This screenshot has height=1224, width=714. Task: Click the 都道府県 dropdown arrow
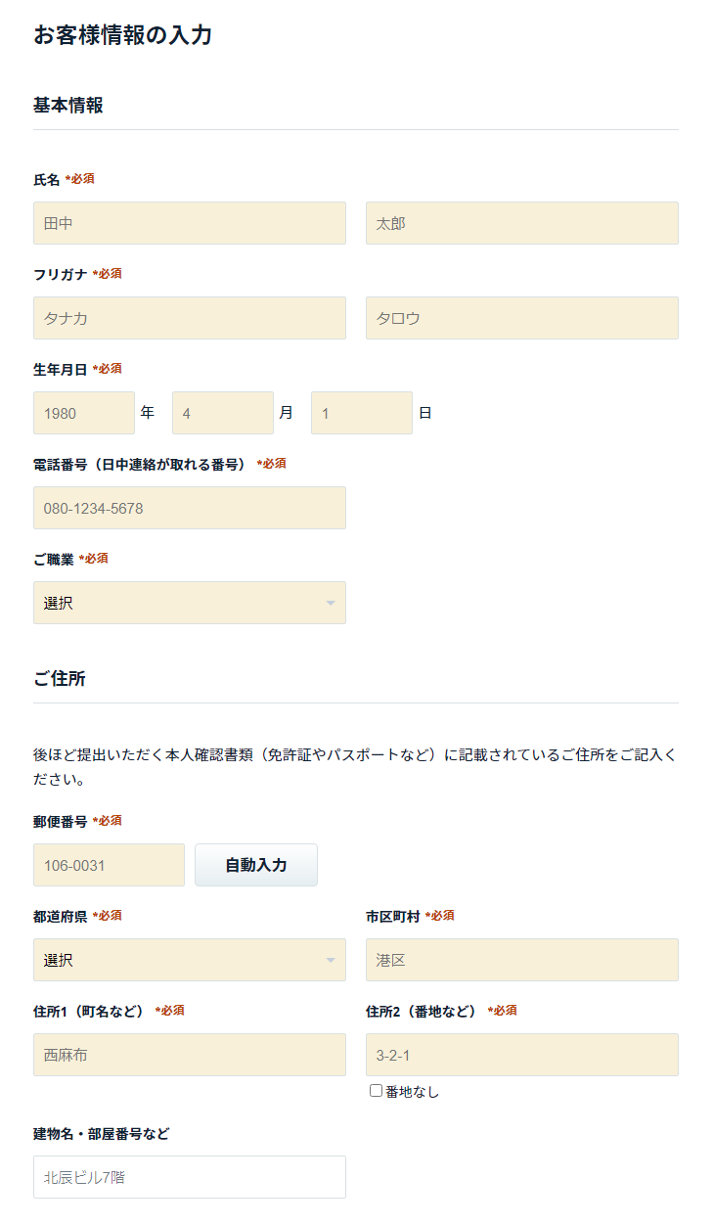pyautogui.click(x=331, y=961)
